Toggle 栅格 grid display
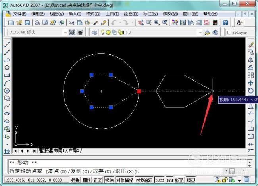Screen dimensions: 258x186 (87, 180)
